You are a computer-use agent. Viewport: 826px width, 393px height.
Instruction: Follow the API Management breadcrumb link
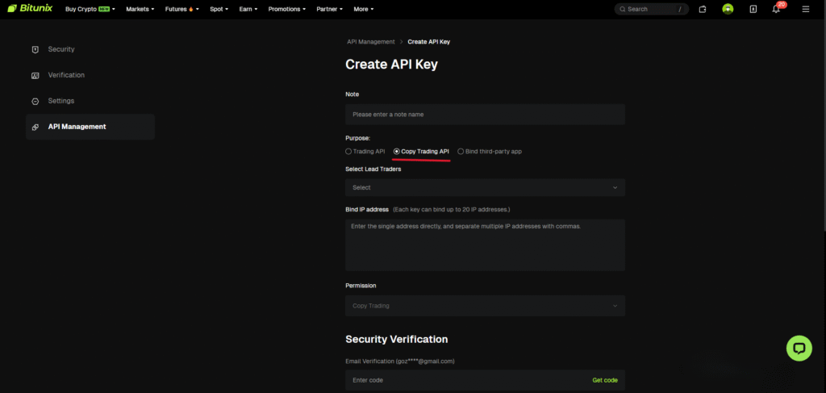point(370,42)
